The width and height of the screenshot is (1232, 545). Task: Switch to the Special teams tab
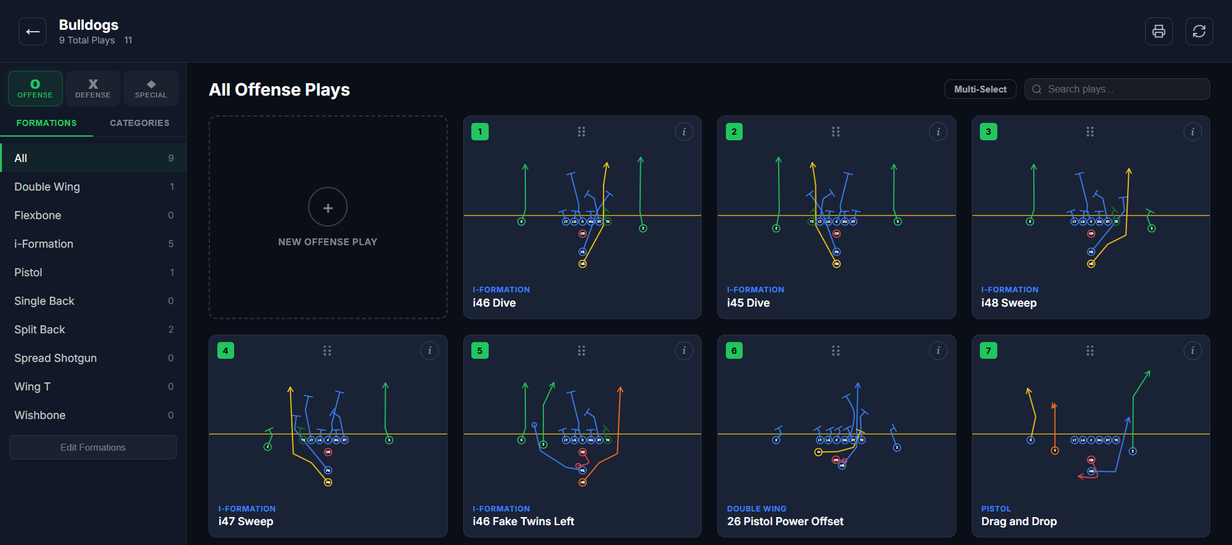pos(151,88)
